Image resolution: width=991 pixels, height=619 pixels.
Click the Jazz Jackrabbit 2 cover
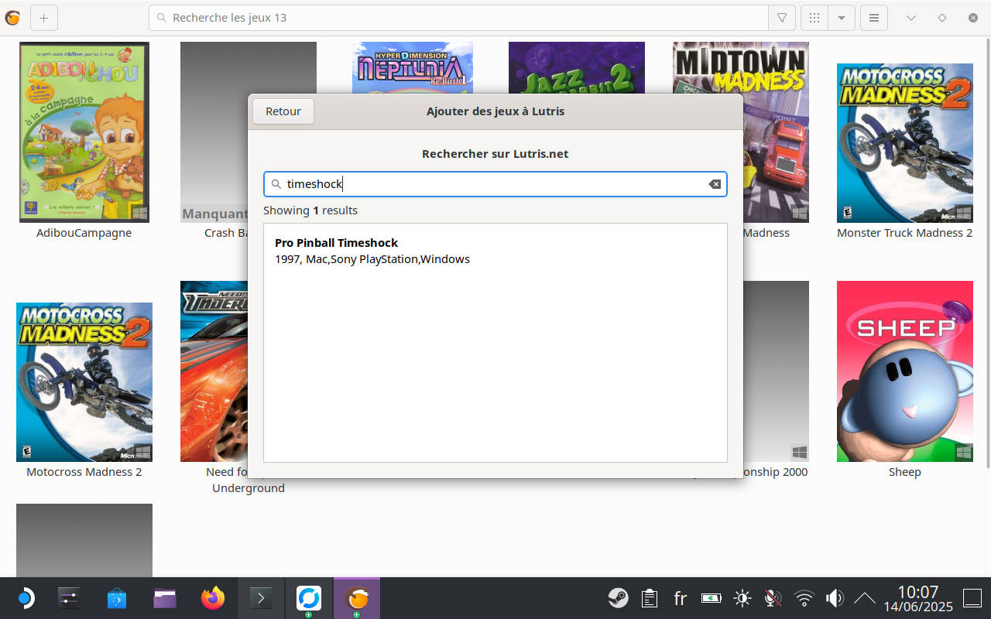tap(577, 68)
